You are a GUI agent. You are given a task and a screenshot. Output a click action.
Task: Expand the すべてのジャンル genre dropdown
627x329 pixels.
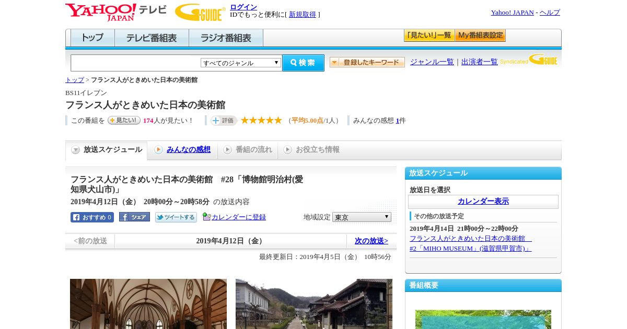[x=241, y=63]
